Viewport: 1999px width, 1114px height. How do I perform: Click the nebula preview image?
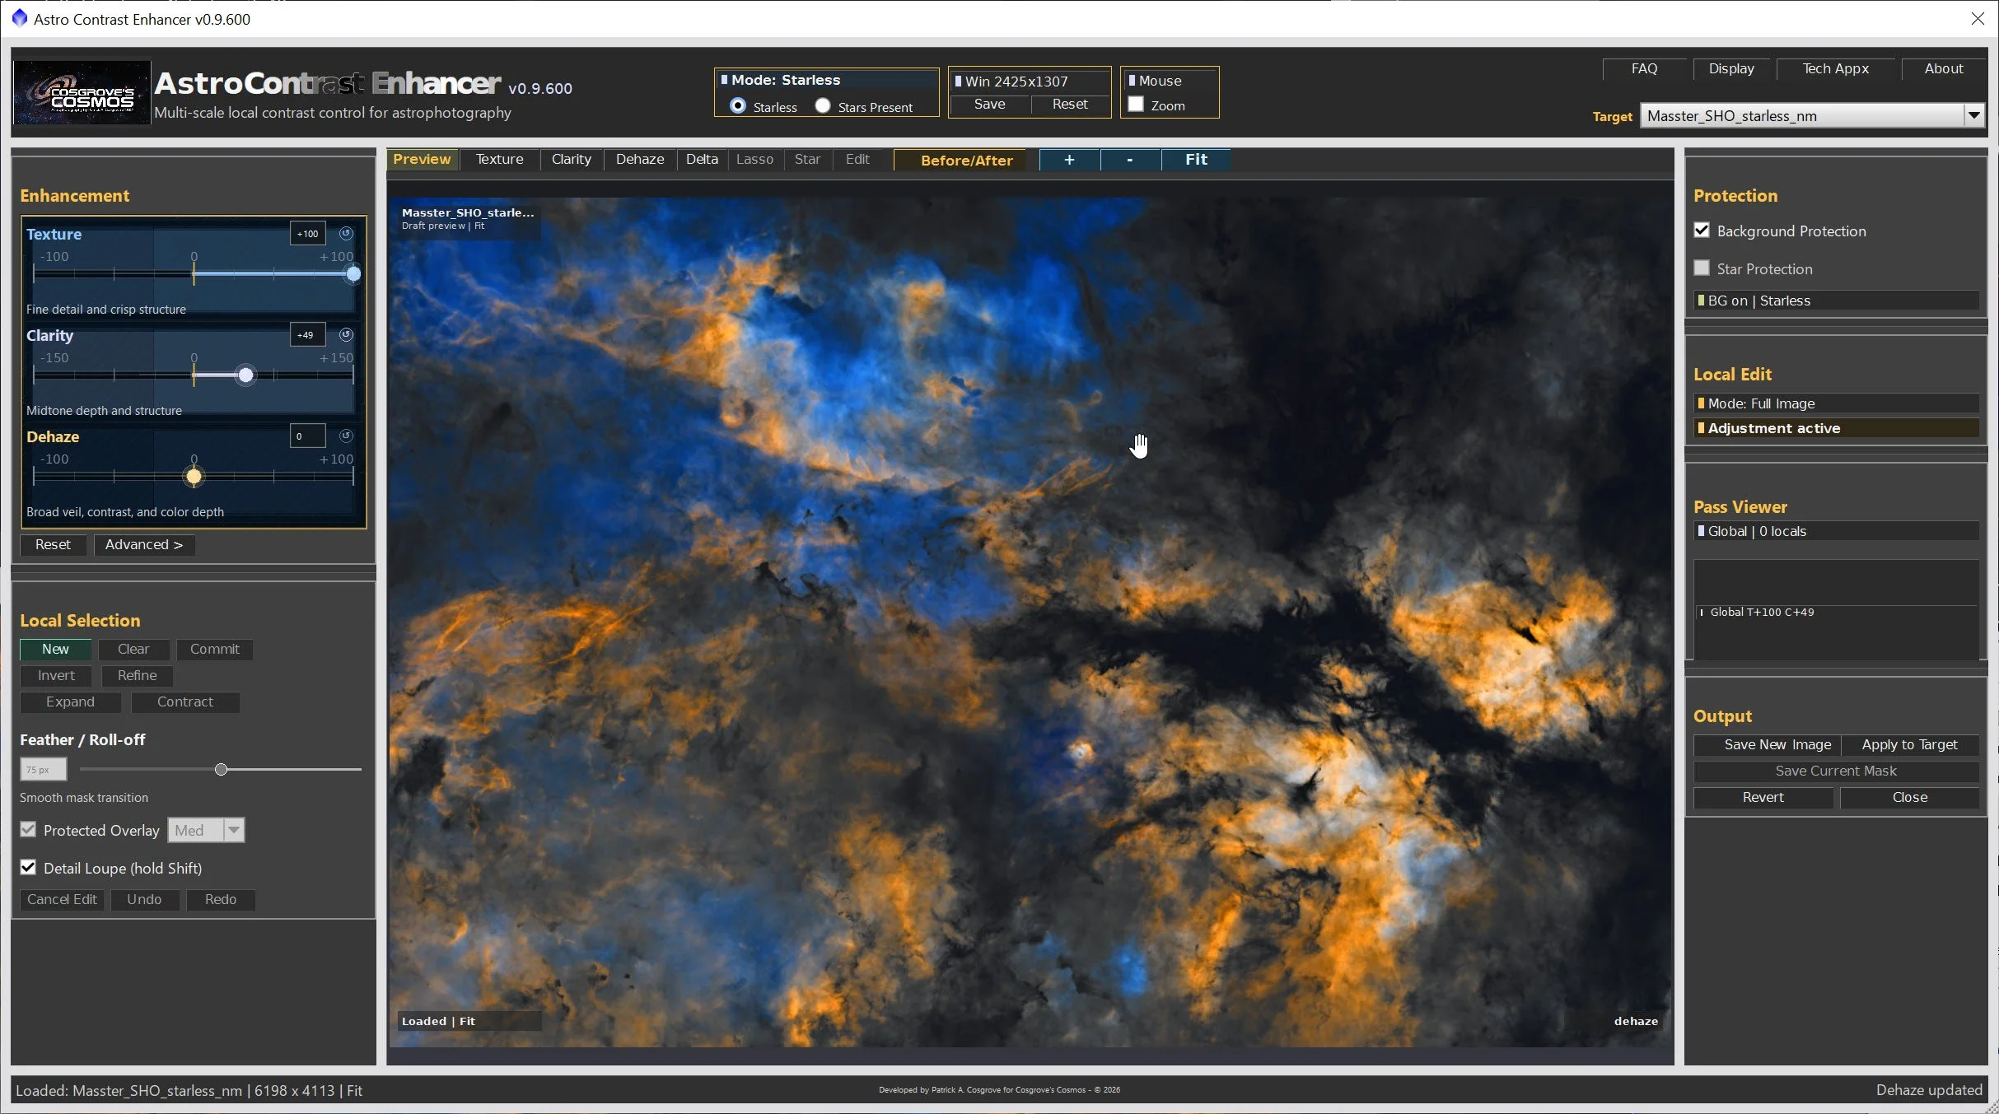tap(1030, 622)
